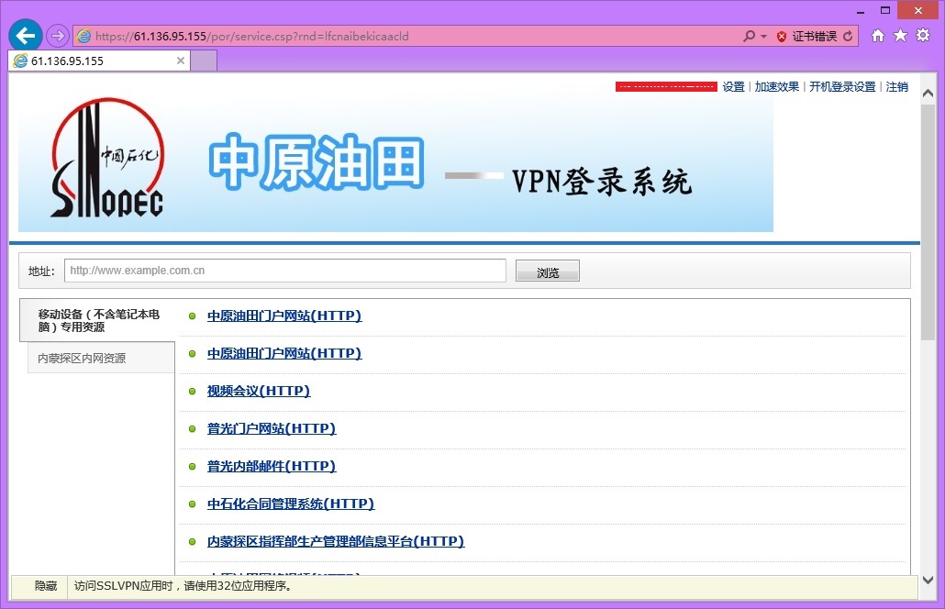Click the 地址 URL input field
This screenshot has width=945, height=609.
click(x=285, y=271)
